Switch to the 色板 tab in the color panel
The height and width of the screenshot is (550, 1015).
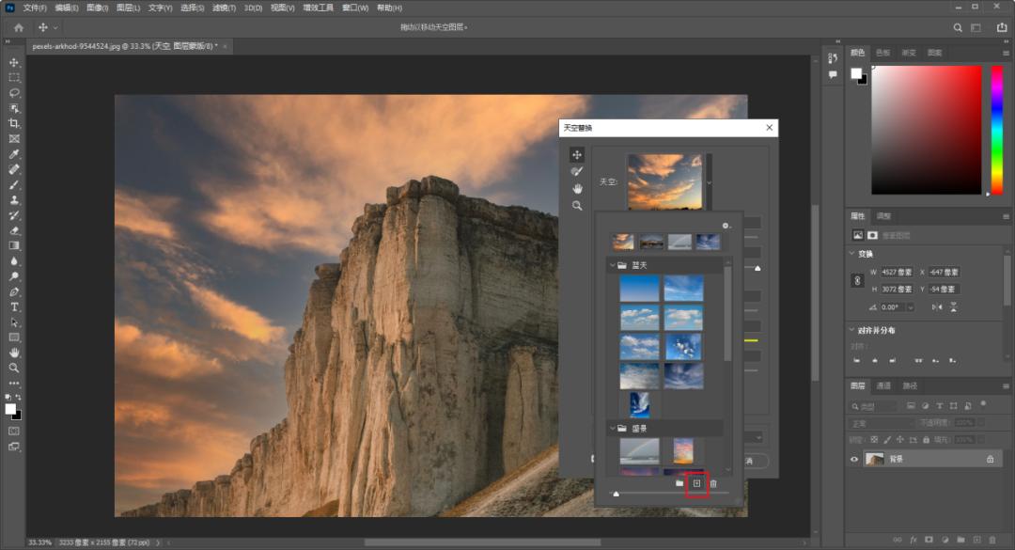coord(883,53)
